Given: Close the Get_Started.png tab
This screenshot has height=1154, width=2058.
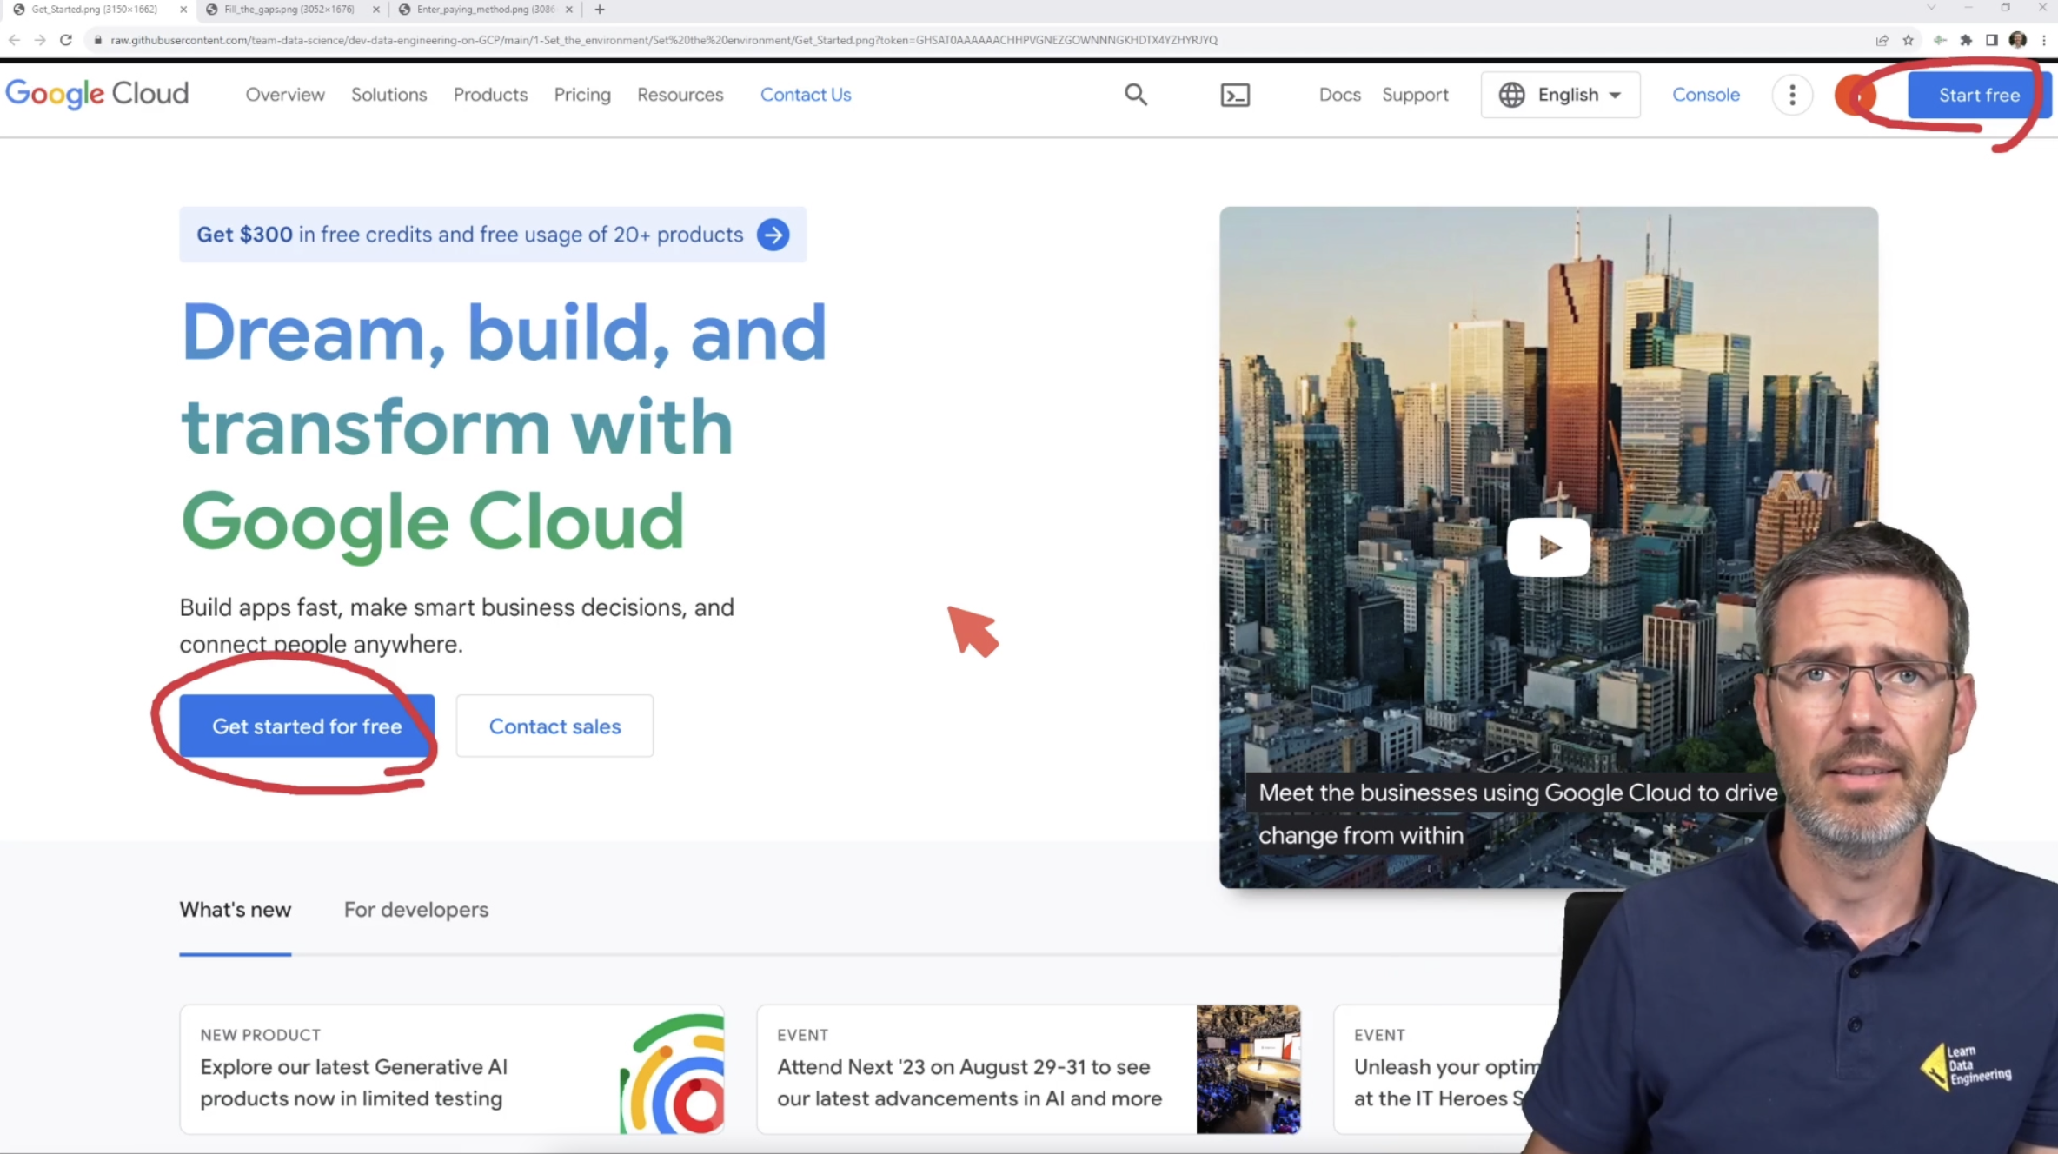Looking at the screenshot, I should (x=183, y=10).
